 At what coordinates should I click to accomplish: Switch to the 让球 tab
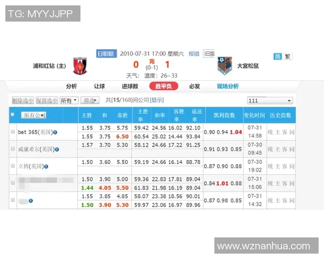click(99, 86)
